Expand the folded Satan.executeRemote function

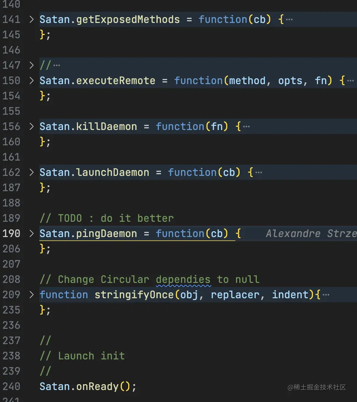(31, 80)
